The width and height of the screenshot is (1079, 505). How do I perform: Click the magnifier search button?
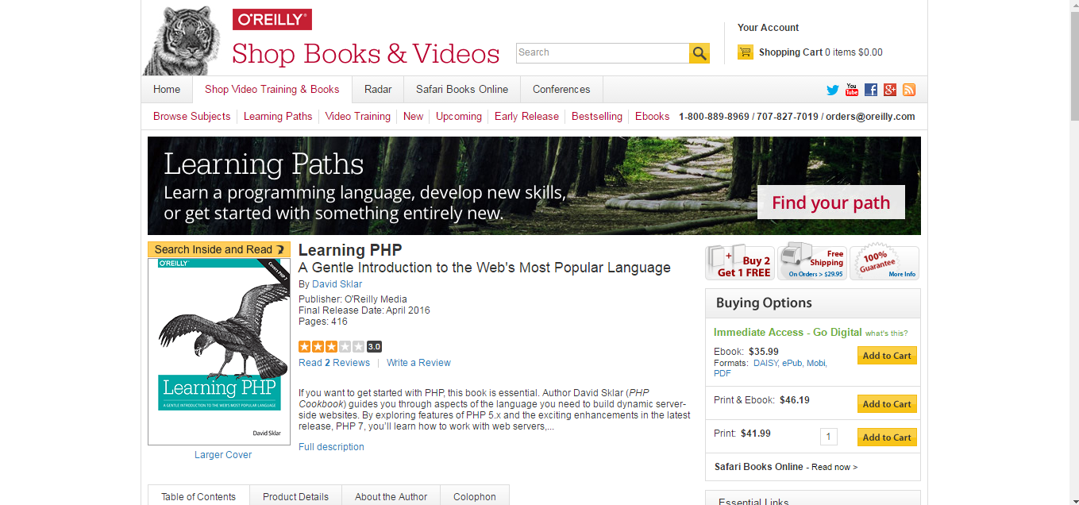(x=699, y=53)
